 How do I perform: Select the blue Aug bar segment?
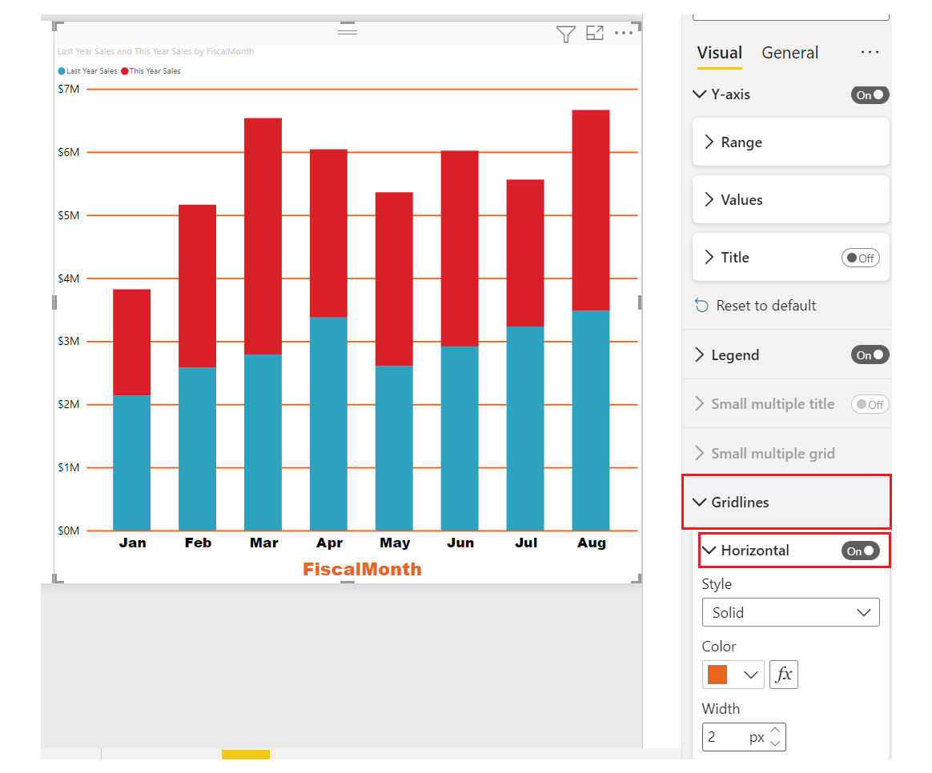point(591,421)
